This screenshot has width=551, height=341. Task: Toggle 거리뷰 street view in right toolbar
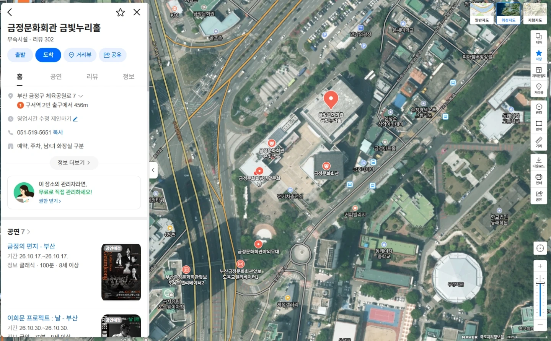click(x=539, y=89)
